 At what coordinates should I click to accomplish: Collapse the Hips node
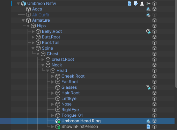click(x=28, y=26)
